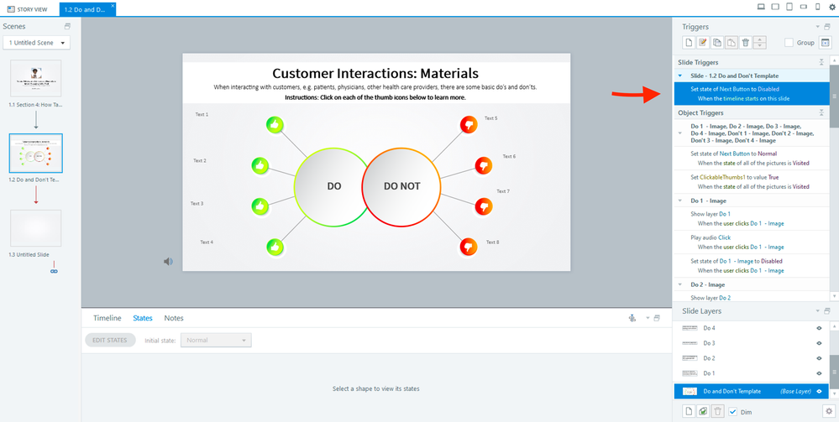The image size is (839, 422).
Task: Duplicate the selected slide layer
Action: click(704, 411)
